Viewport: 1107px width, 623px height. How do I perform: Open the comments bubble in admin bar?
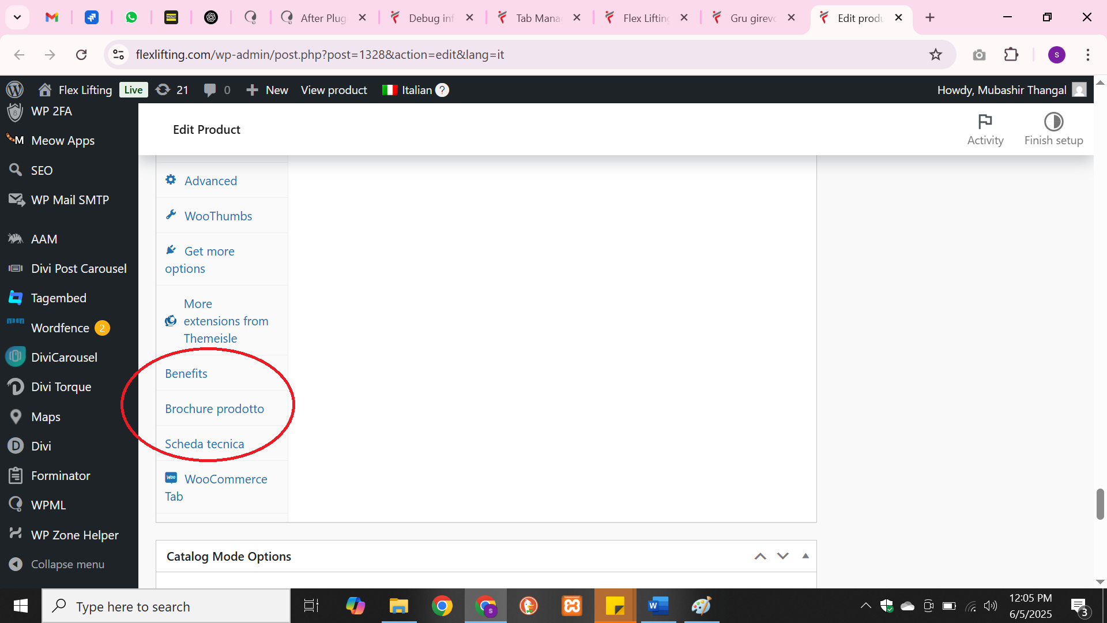[216, 90]
